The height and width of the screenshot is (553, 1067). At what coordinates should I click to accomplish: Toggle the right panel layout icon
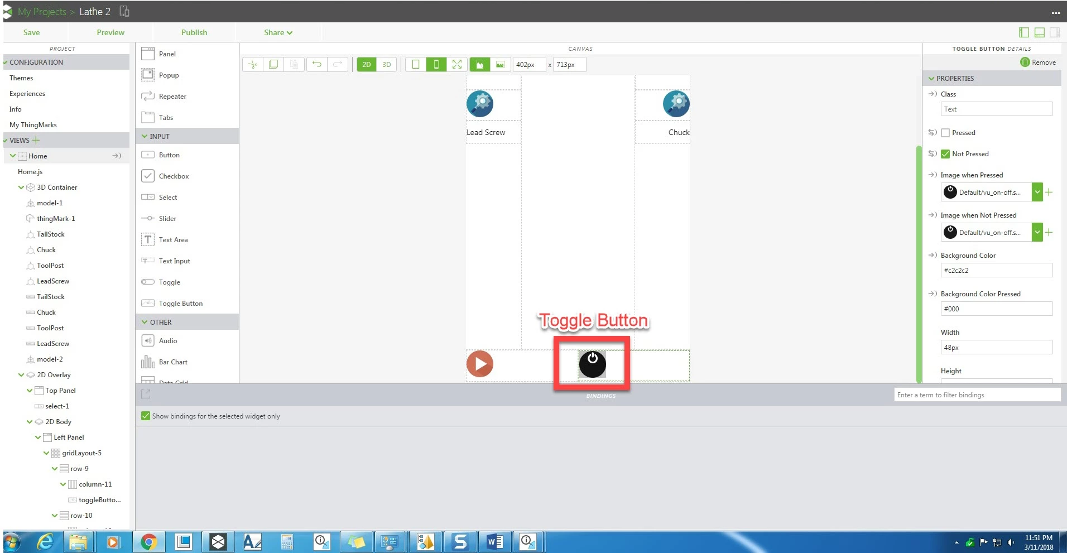[x=1055, y=32]
